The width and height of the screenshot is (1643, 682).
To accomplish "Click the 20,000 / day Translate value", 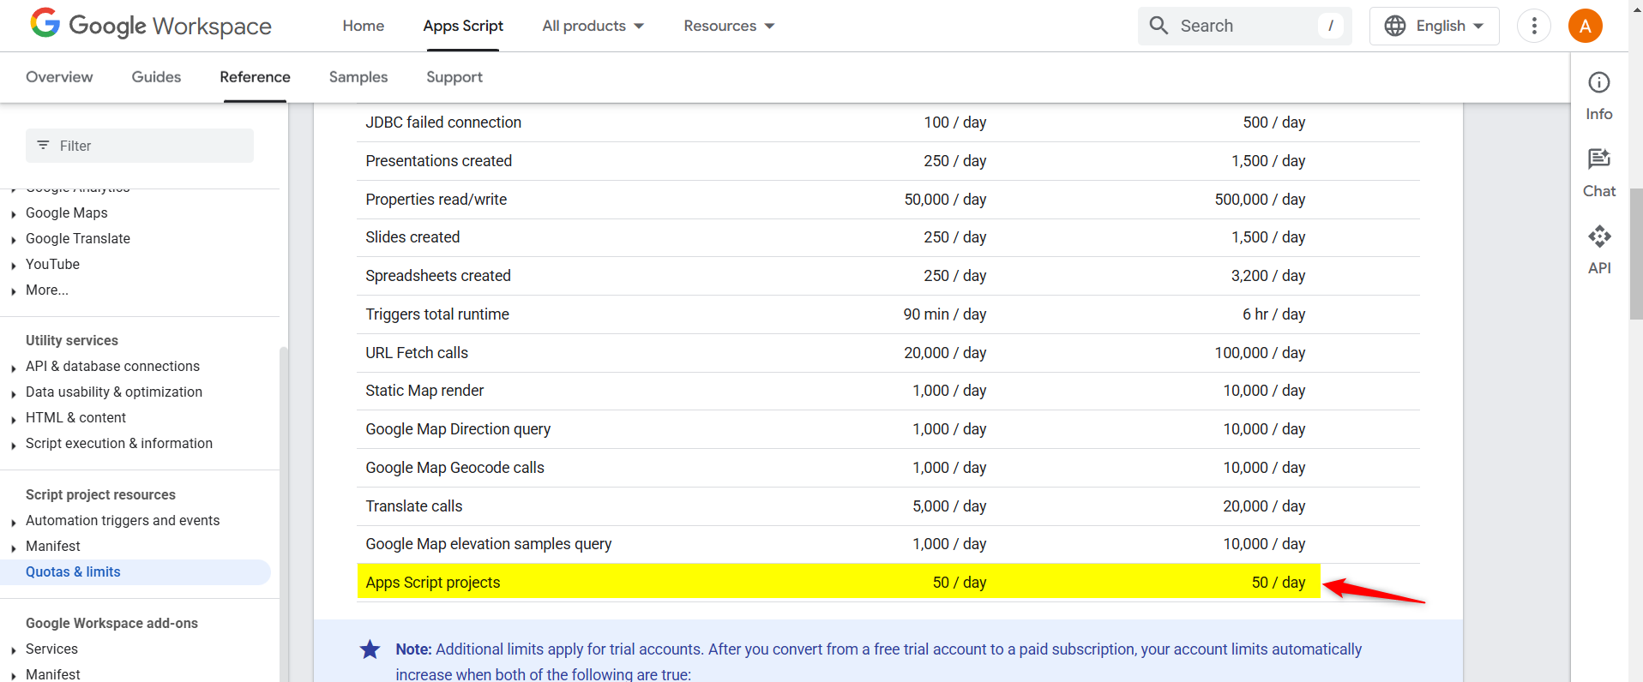I will tap(1264, 506).
